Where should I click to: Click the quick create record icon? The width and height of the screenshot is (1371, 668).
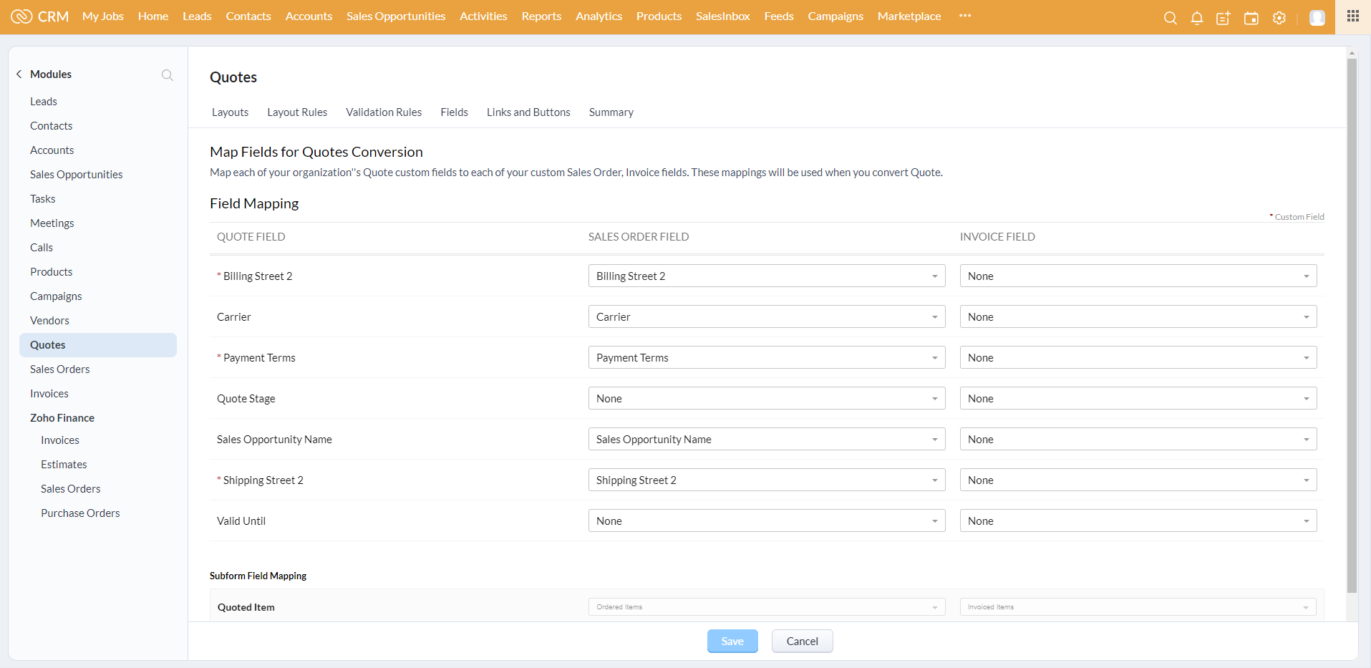tap(1224, 18)
